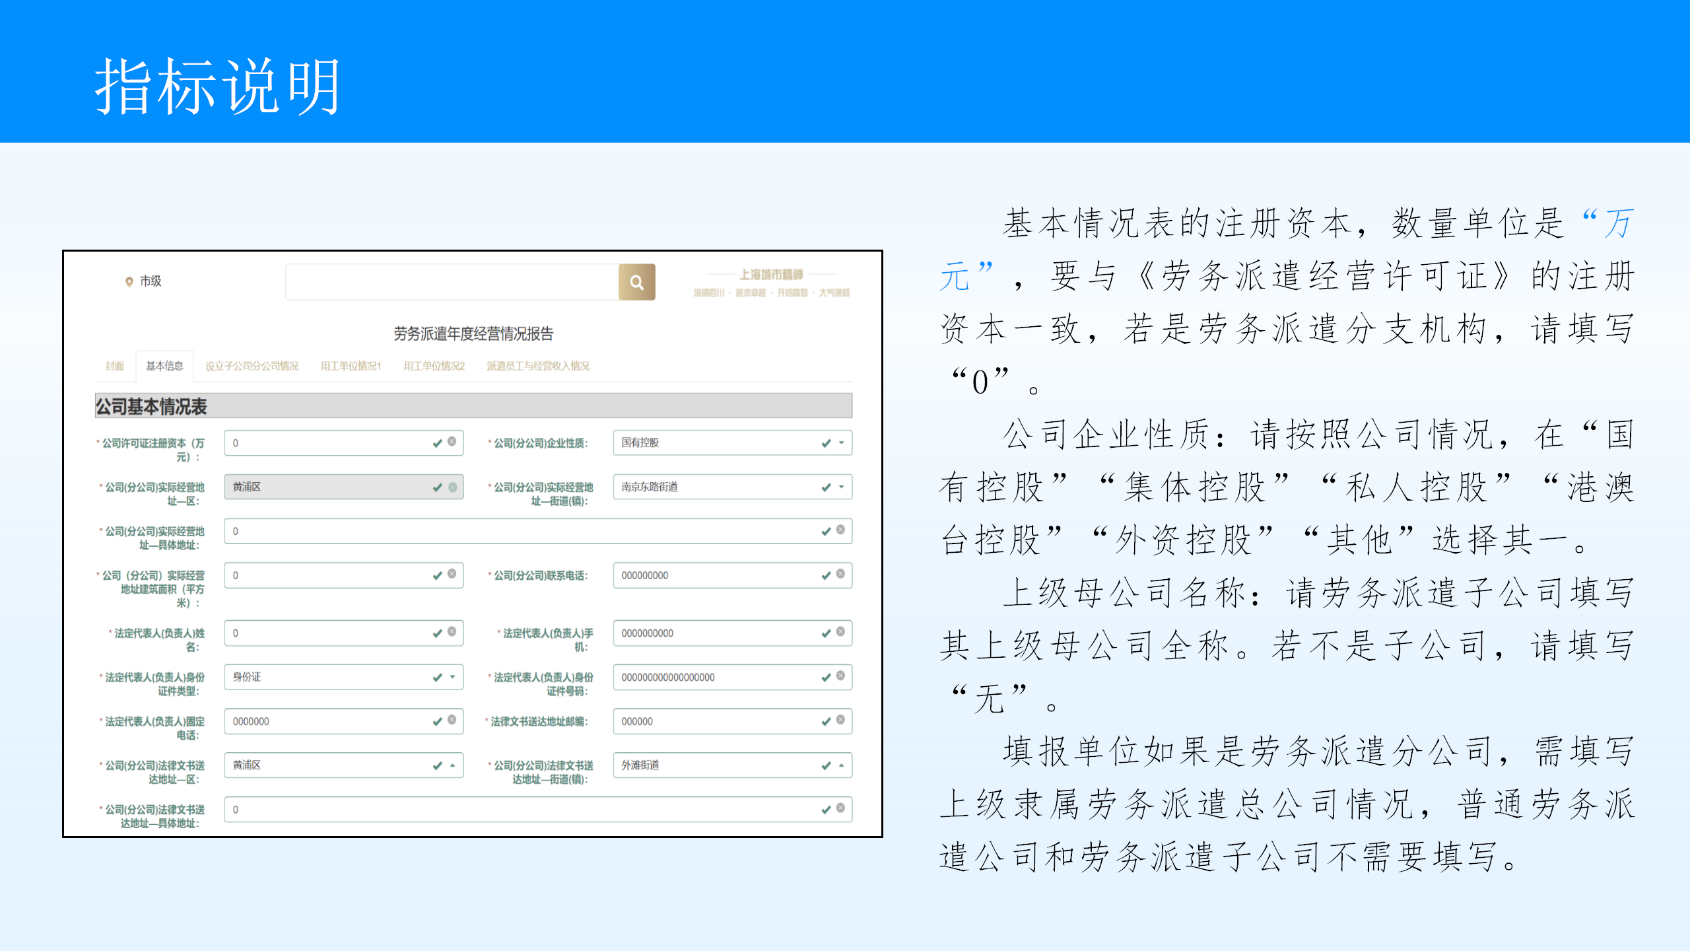Click the 市级 location pin icon
This screenshot has height=951, width=1690.
click(129, 282)
